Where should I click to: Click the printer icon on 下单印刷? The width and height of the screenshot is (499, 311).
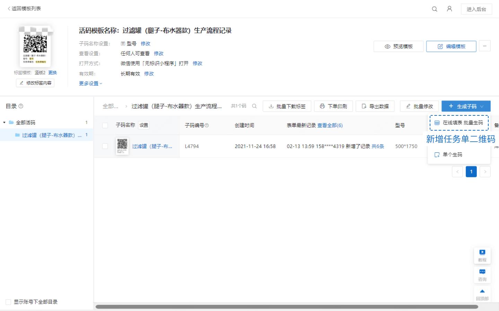pos(323,106)
